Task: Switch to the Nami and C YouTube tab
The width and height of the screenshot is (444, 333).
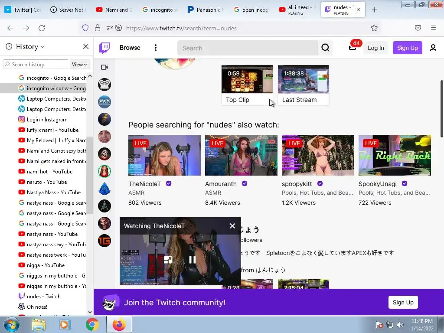Action: (x=114, y=10)
